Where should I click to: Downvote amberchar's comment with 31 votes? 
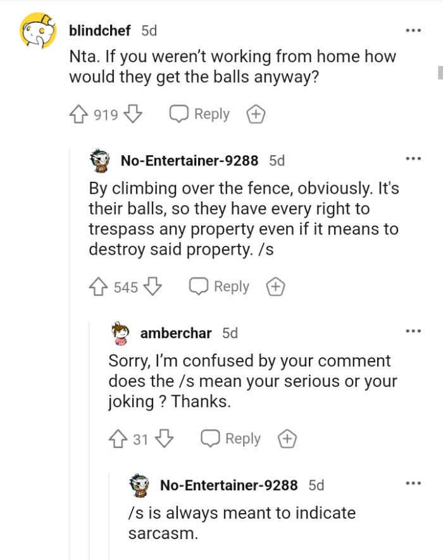(x=164, y=438)
